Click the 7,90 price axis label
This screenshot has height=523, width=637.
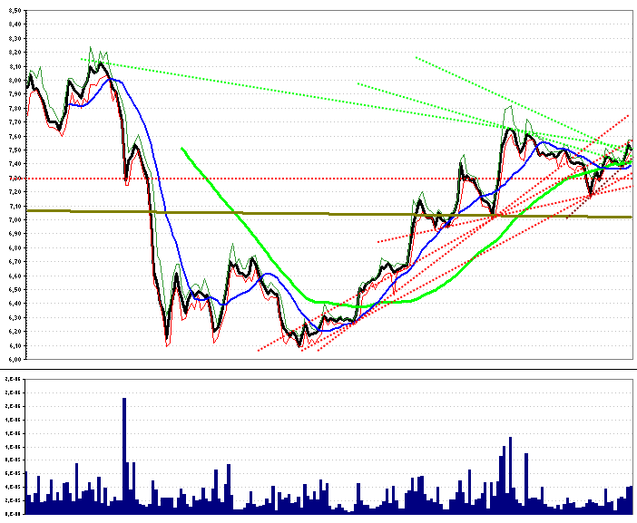[15, 94]
